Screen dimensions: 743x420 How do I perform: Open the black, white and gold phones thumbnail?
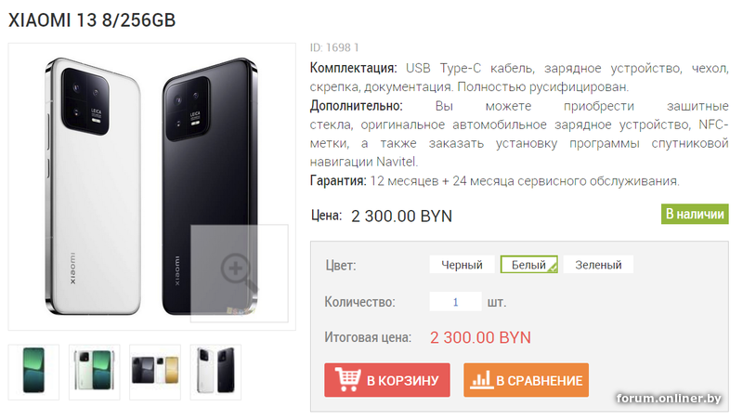point(155,372)
